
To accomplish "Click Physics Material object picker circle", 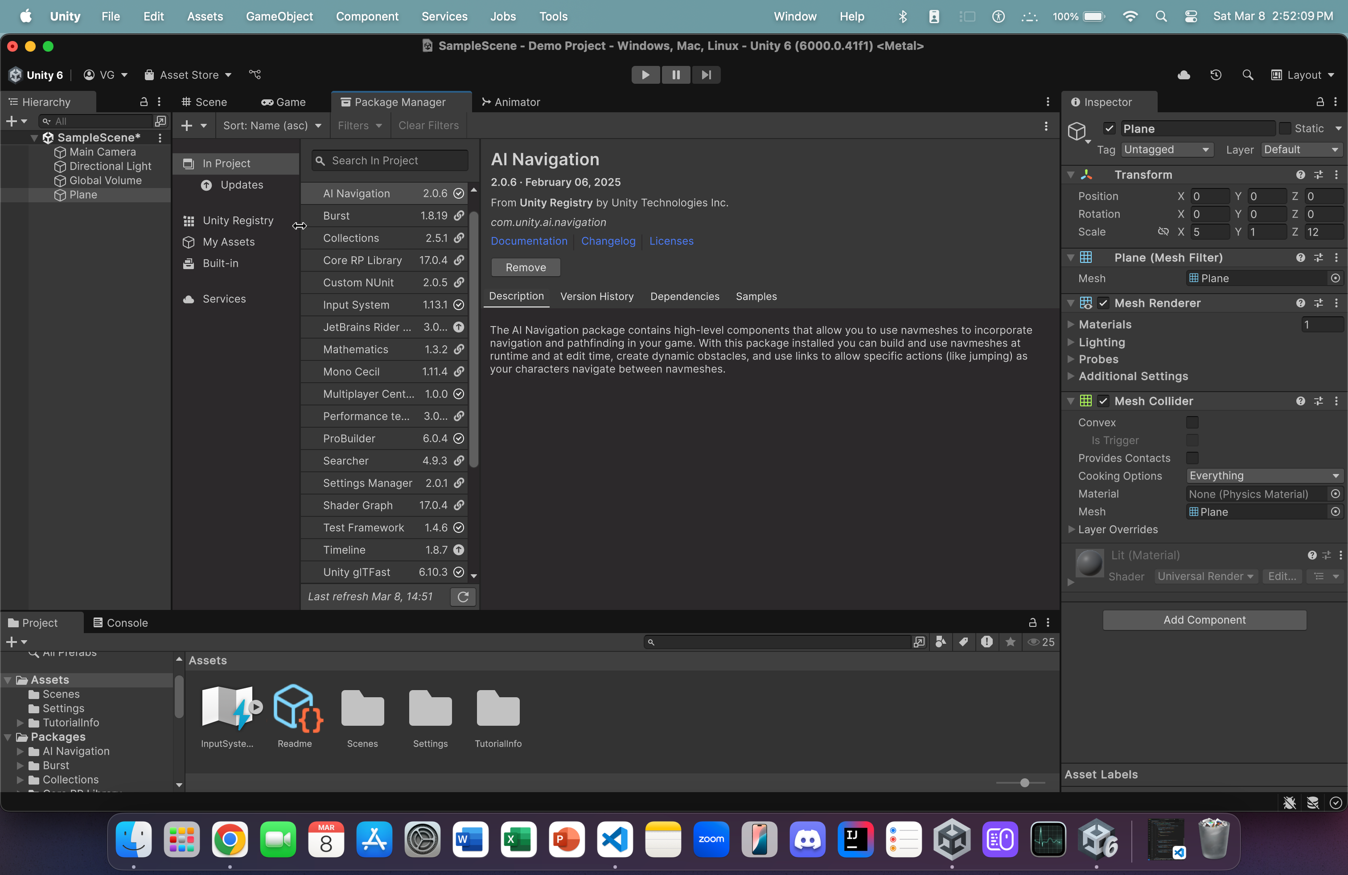I will coord(1335,494).
